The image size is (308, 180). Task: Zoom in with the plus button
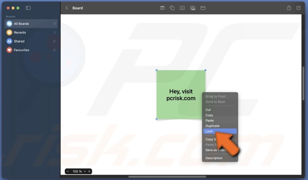(89, 171)
